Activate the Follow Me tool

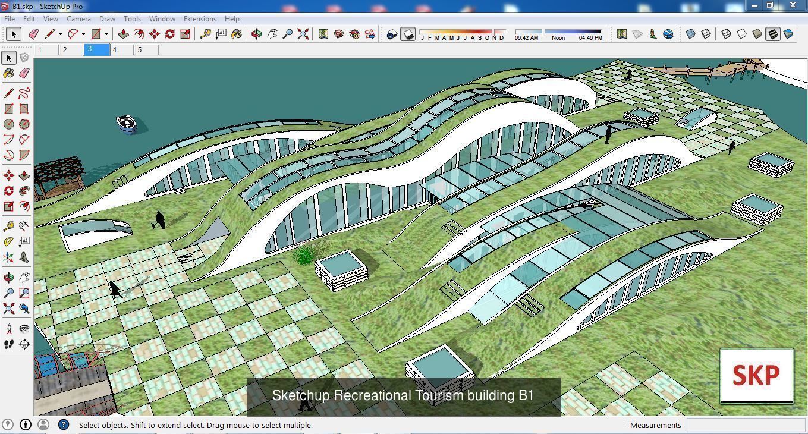24,191
